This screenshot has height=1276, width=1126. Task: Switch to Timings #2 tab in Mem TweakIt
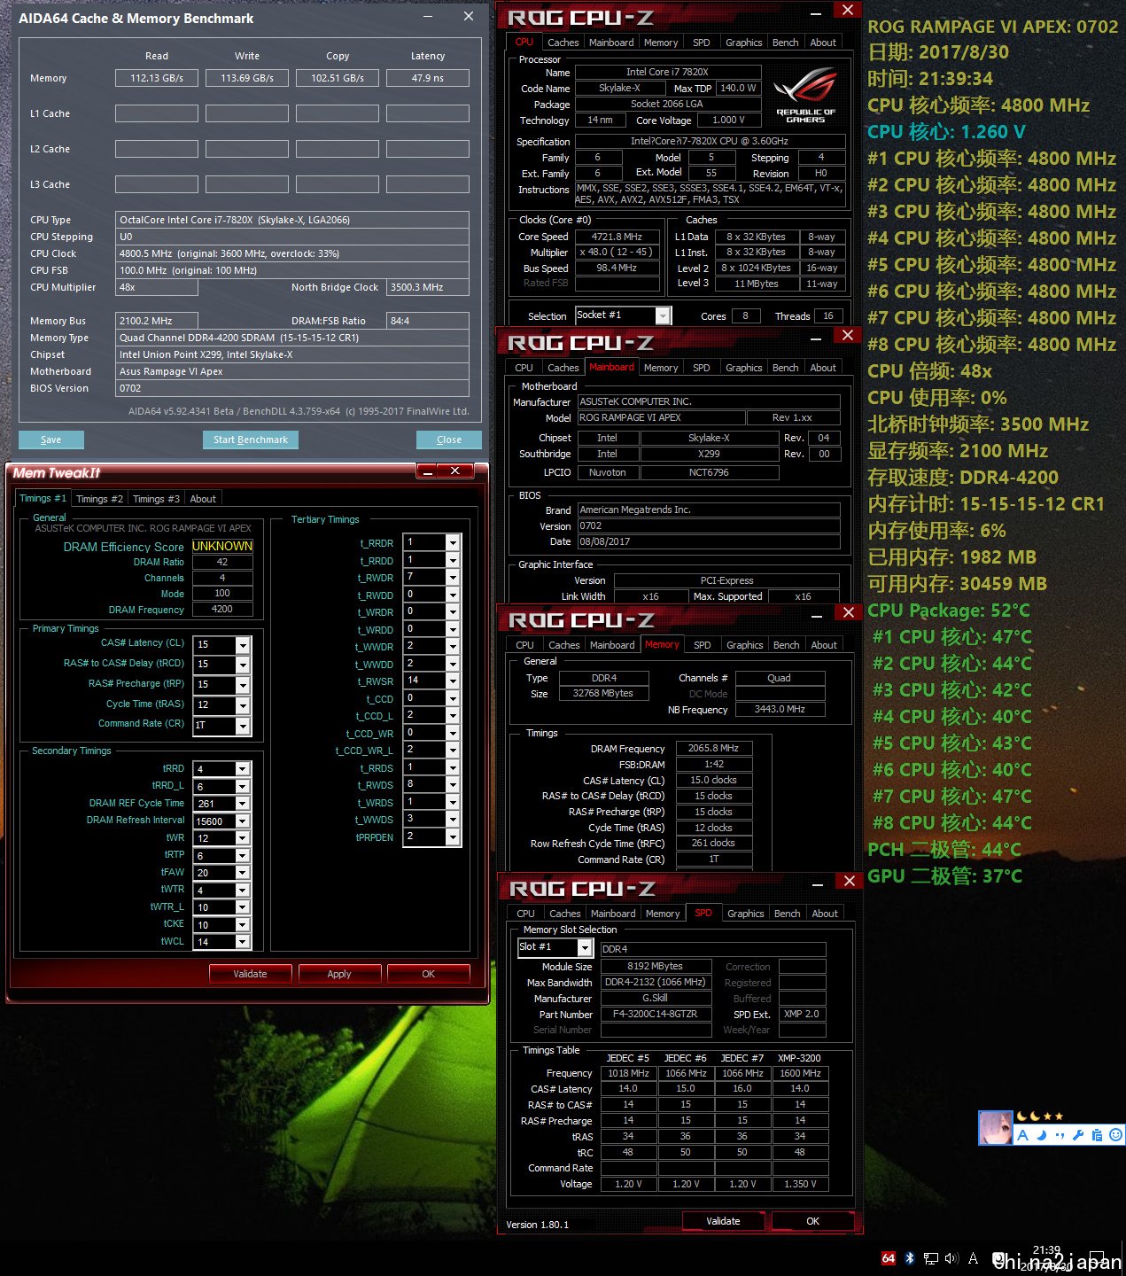coord(99,499)
